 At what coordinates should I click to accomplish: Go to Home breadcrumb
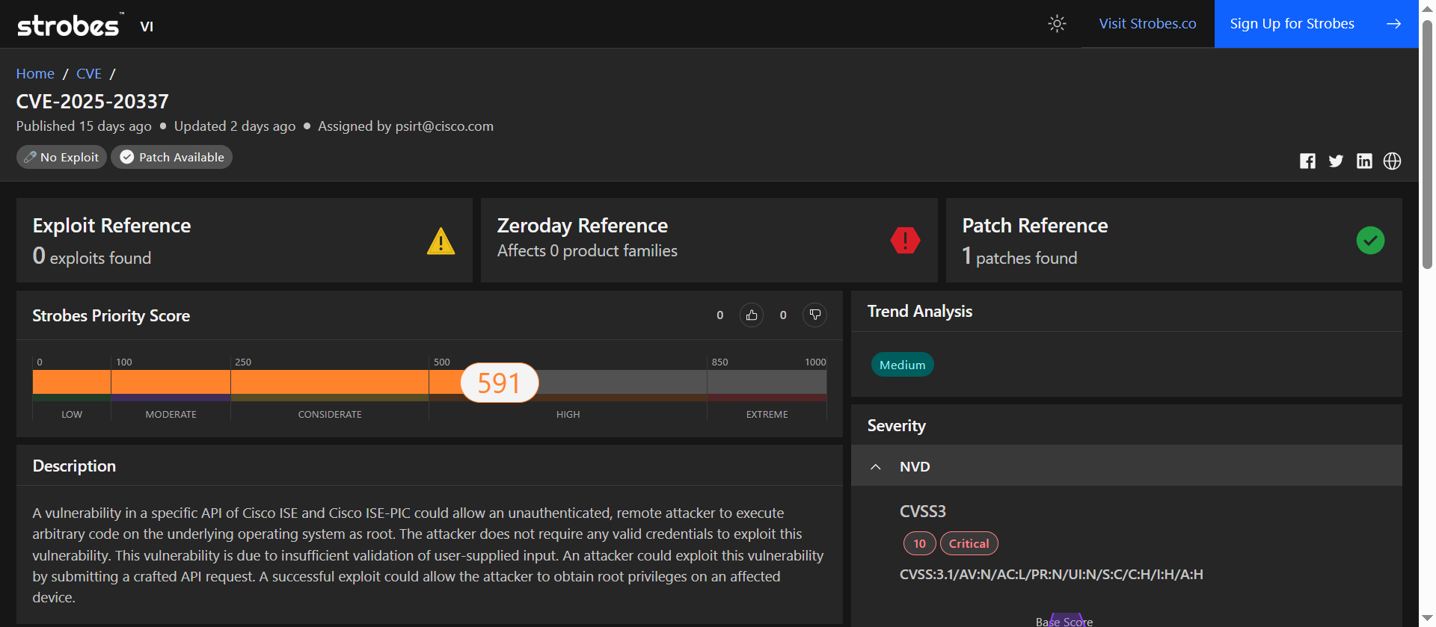[35, 73]
